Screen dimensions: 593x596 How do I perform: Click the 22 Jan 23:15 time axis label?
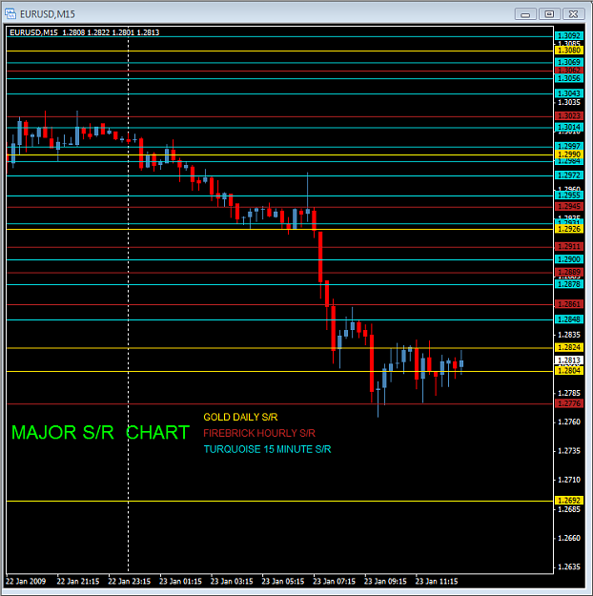coord(130,582)
